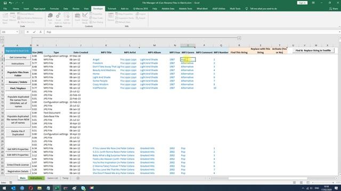341x191 pixels.
Task: Switch to the Formulas ribbon tab
Action: coord(54,8)
